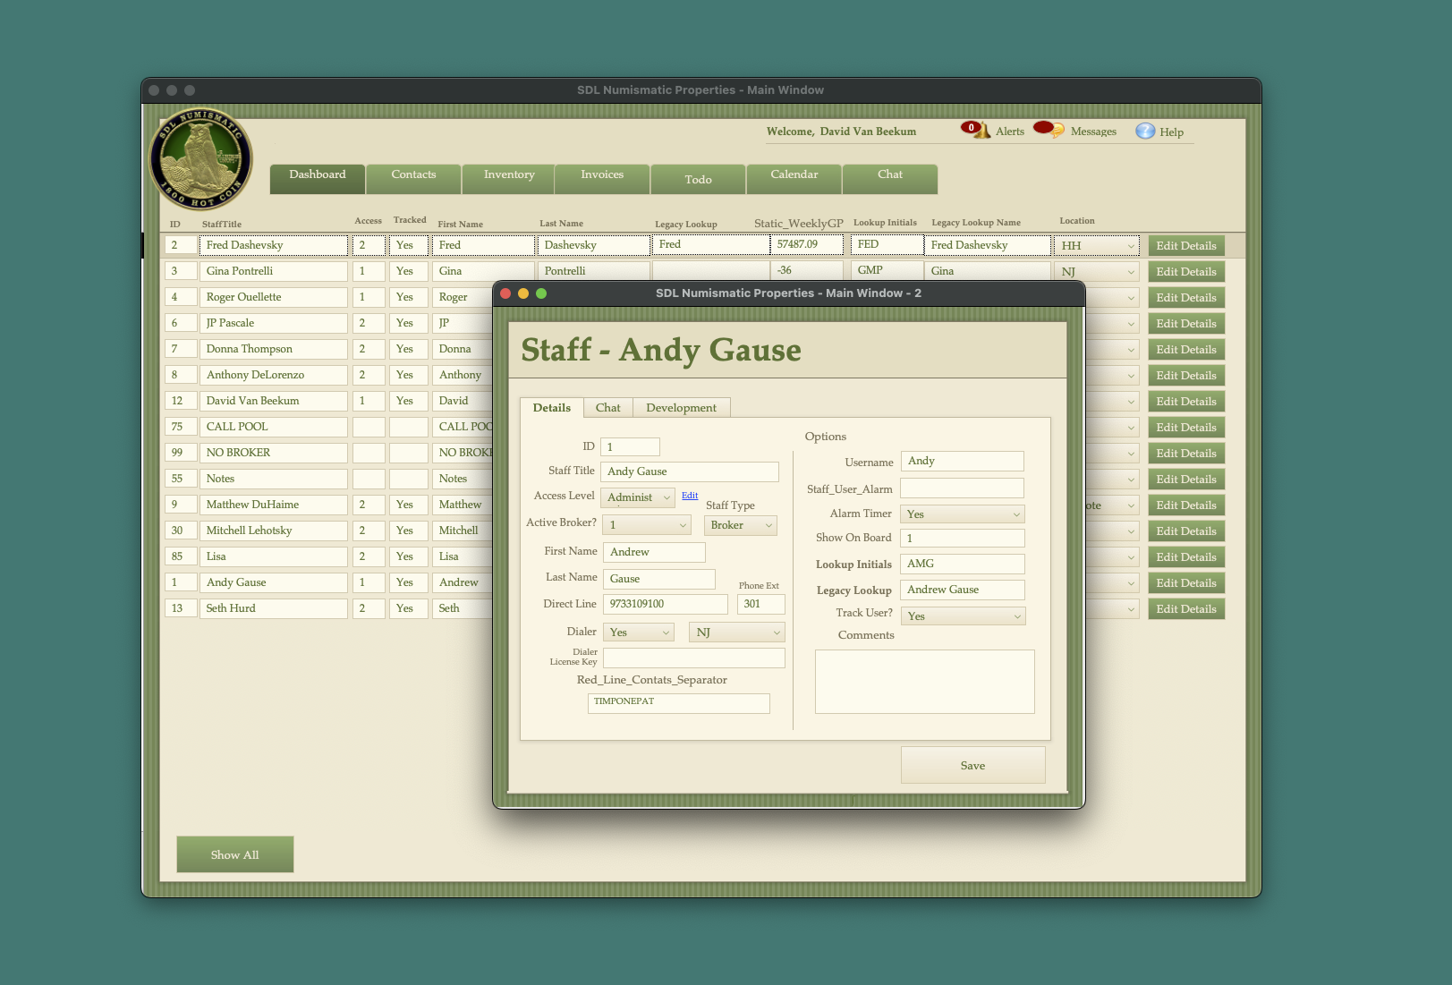Click the SDL Numismatic owl coin logo

coord(200,161)
